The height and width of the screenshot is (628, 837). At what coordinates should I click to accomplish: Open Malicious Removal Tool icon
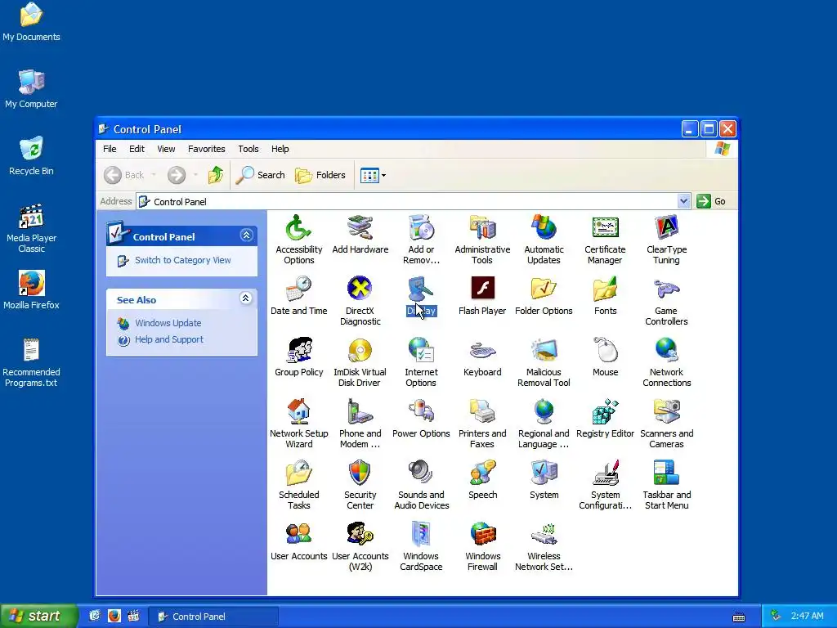click(x=544, y=350)
